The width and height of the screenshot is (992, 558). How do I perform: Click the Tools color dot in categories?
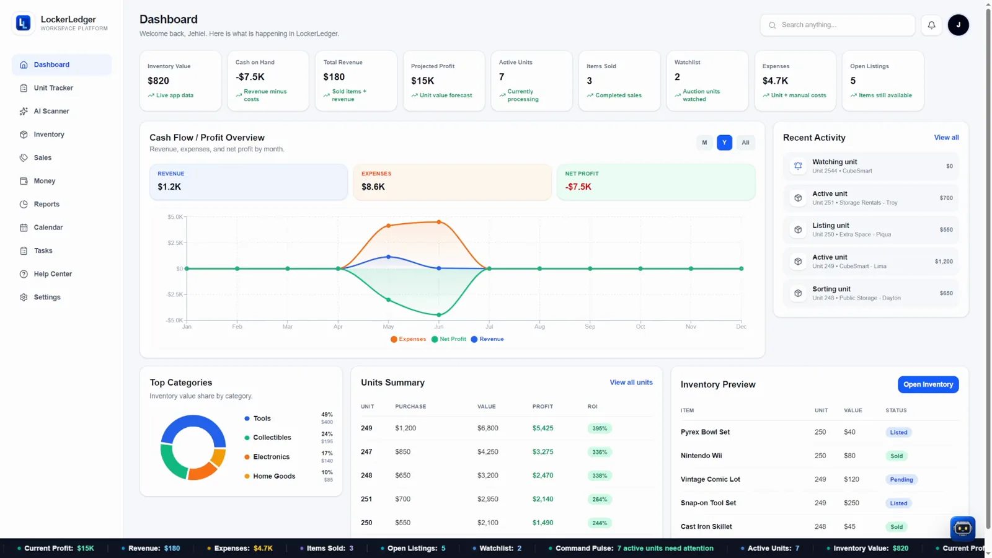tap(247, 418)
